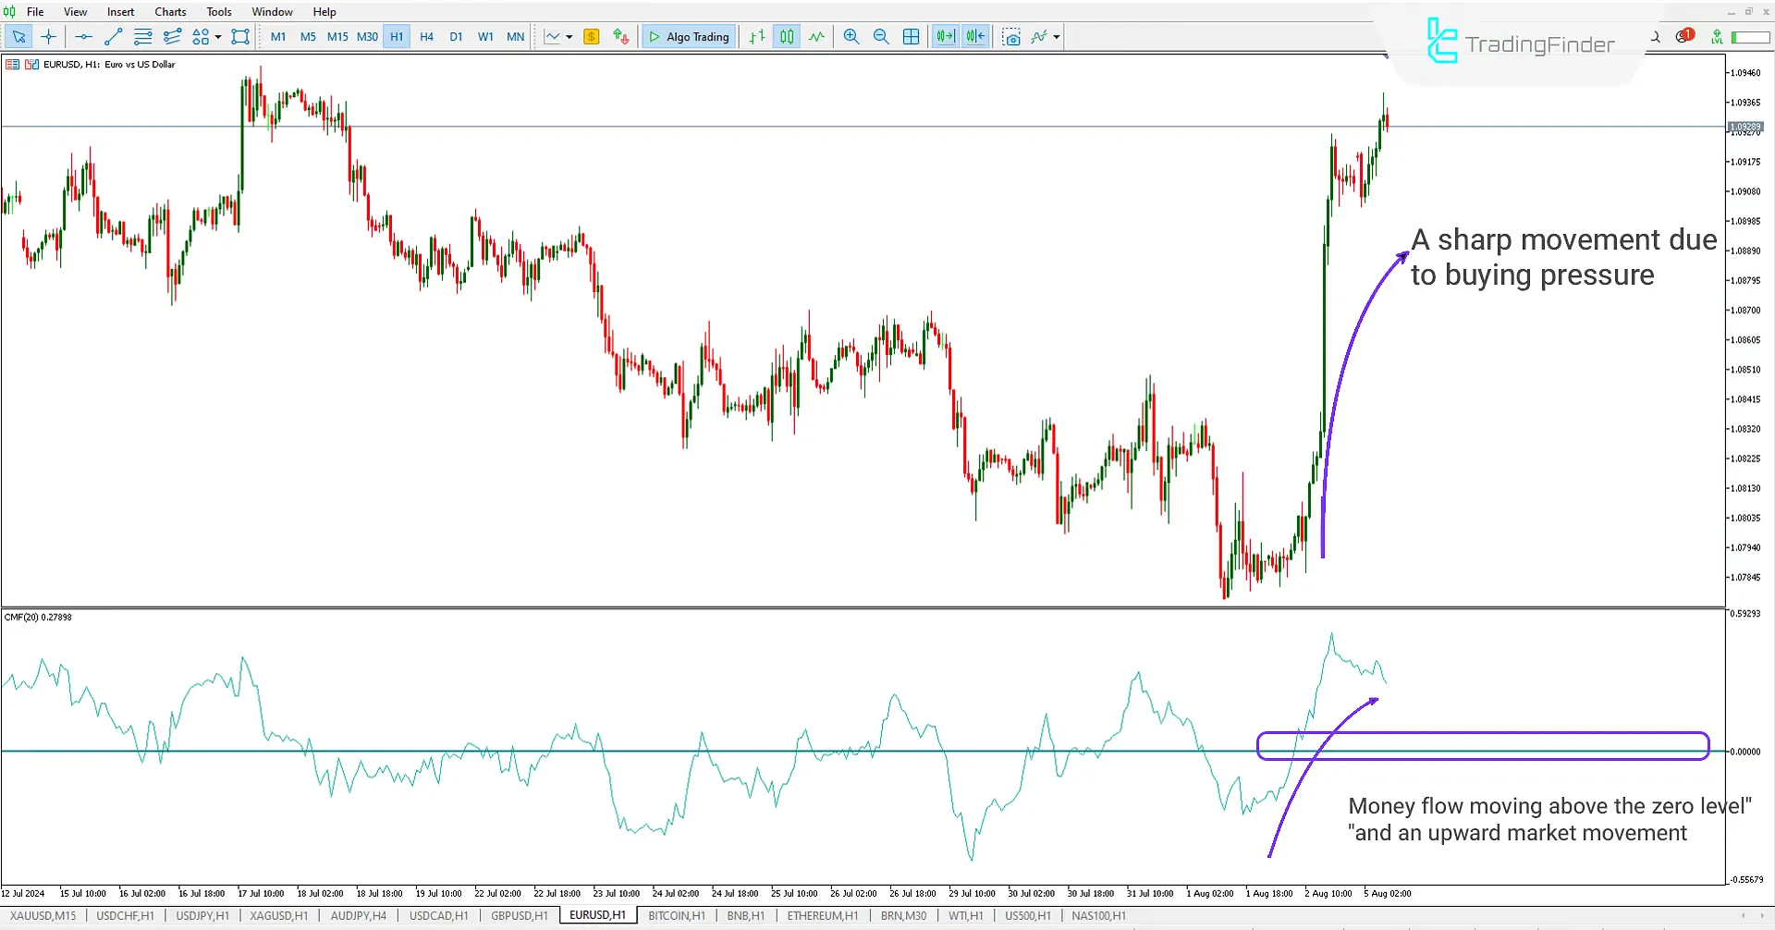
Task: Open the Tile Windows grid icon
Action: 912,37
